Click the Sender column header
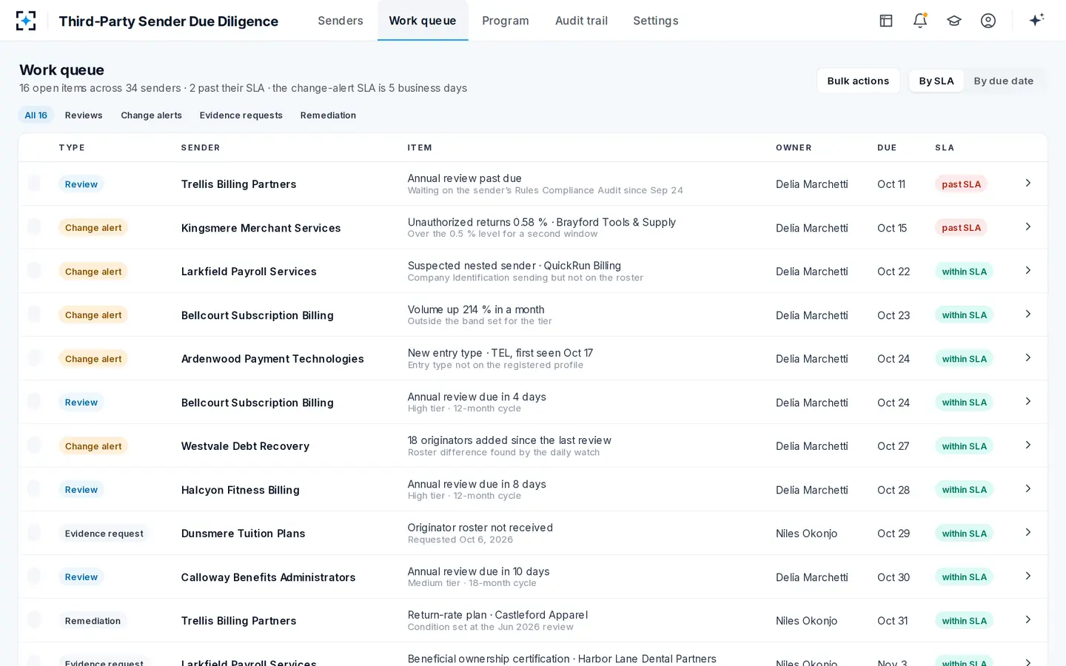 click(201, 148)
